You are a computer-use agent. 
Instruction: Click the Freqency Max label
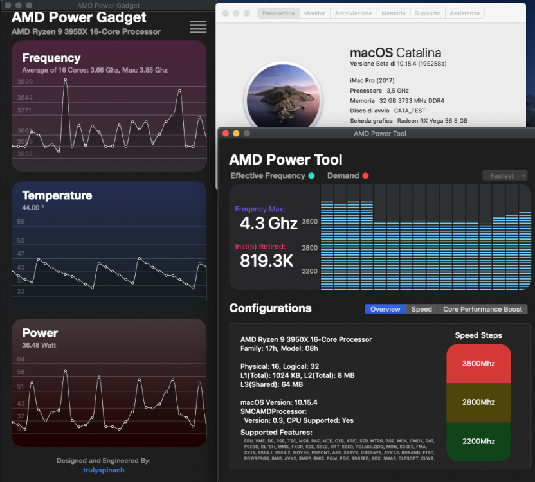(x=260, y=209)
